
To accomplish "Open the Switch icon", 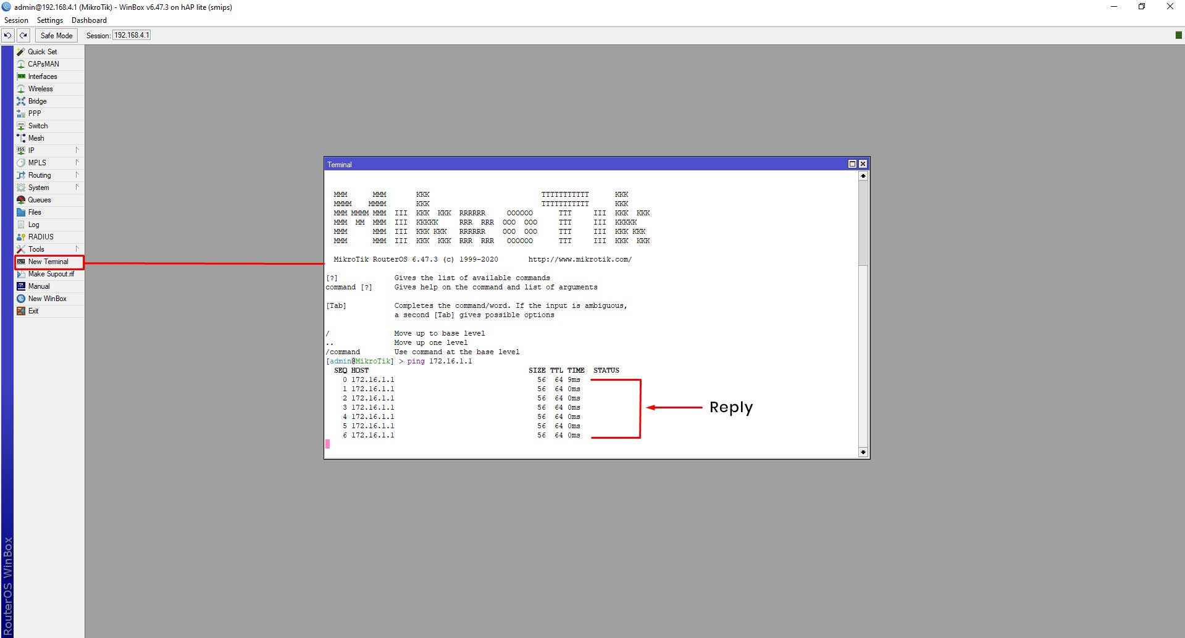I will click(21, 126).
